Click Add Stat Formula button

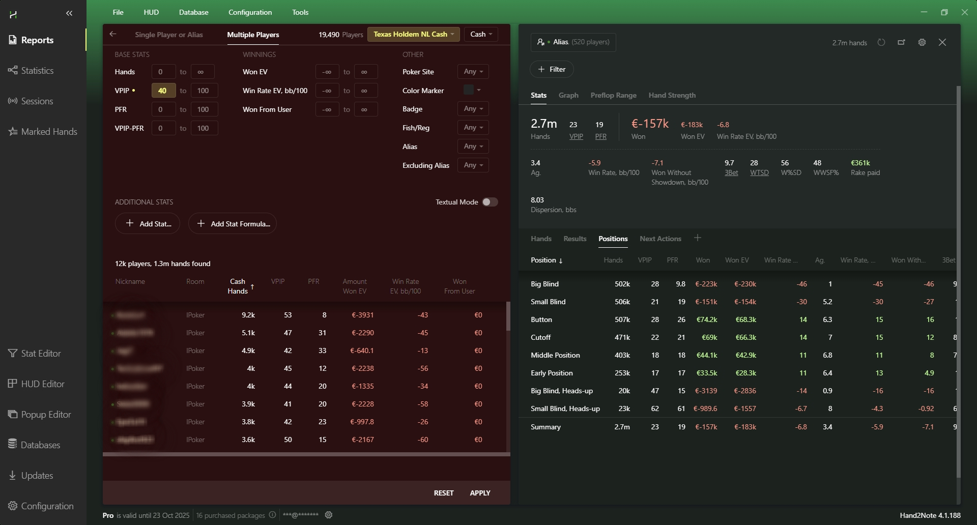click(x=233, y=224)
